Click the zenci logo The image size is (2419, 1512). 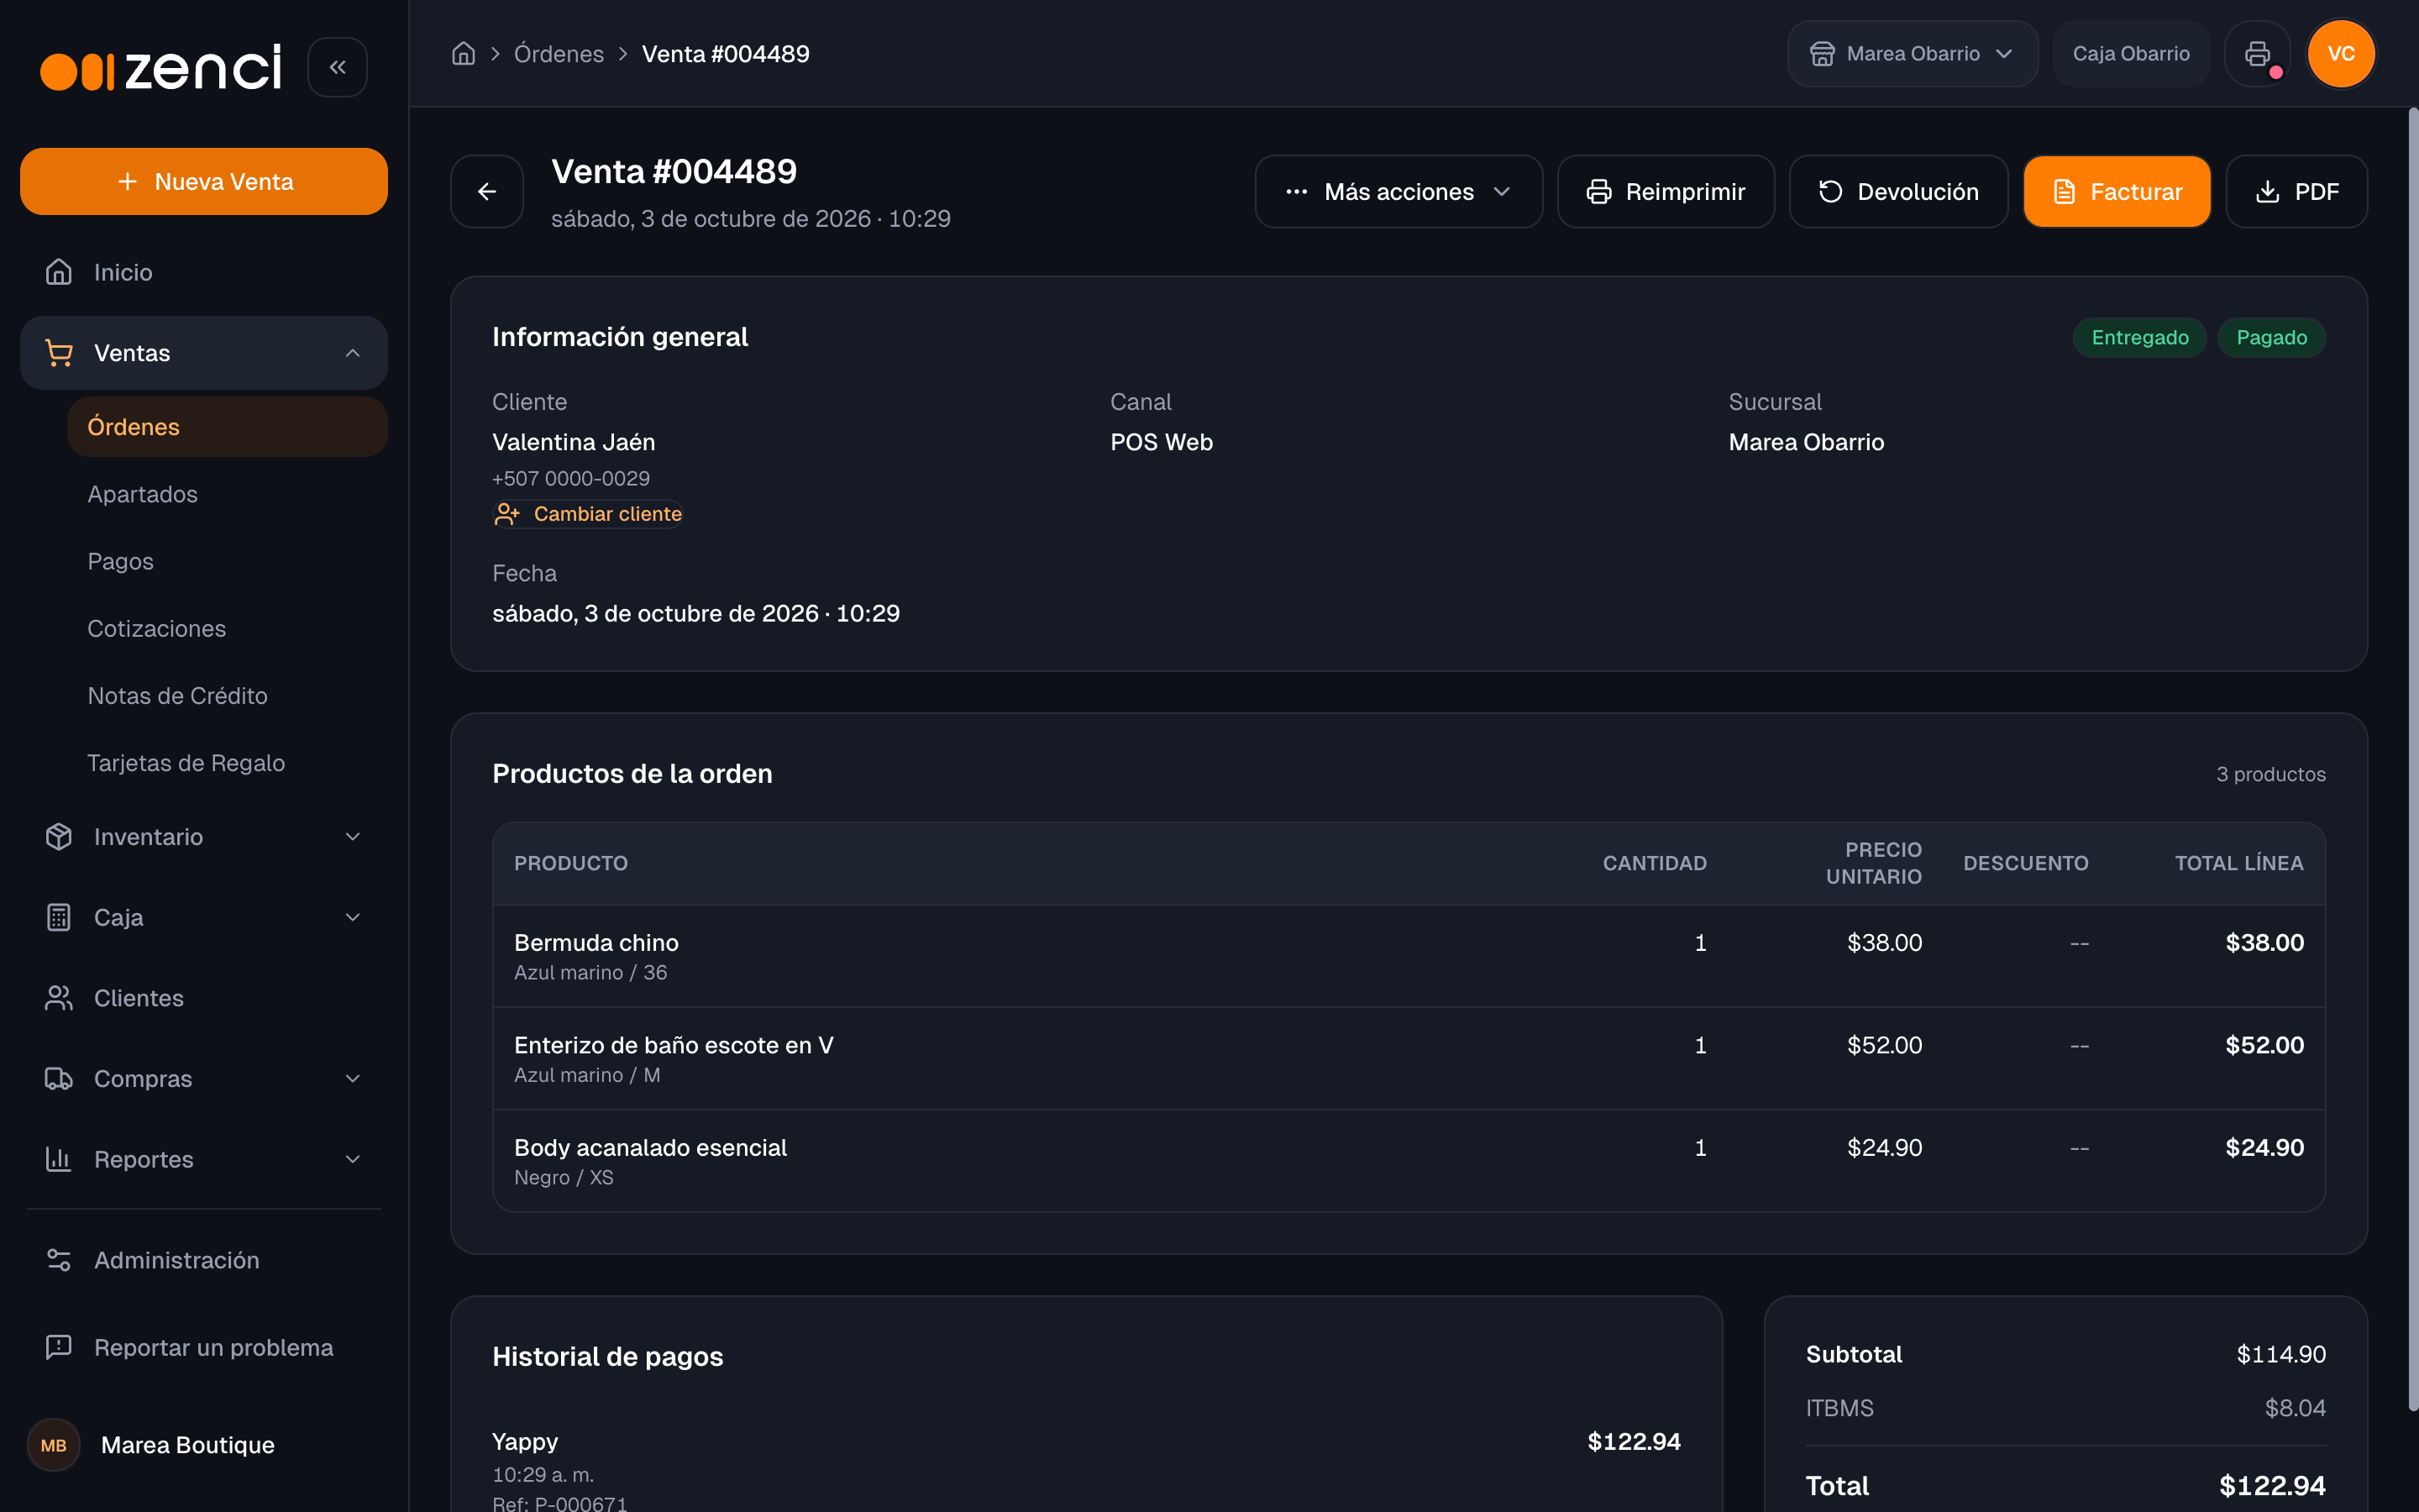[x=161, y=67]
